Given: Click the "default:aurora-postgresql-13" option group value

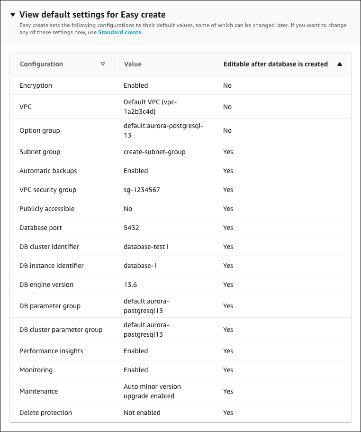Looking at the screenshot, I should tap(163, 130).
